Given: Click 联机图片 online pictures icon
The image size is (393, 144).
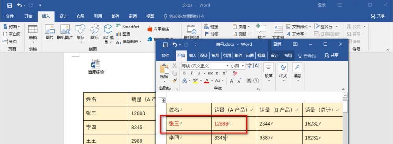Looking at the screenshot, I should click(65, 32).
